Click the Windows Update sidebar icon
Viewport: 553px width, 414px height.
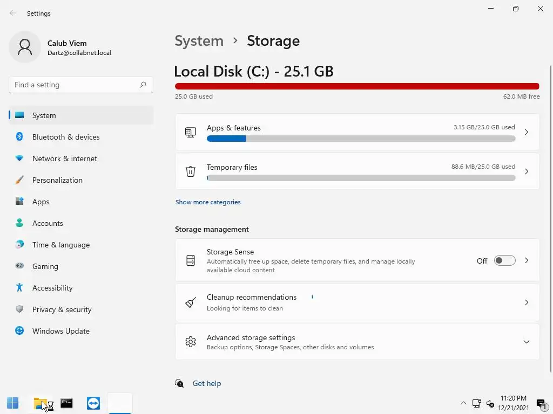19,331
